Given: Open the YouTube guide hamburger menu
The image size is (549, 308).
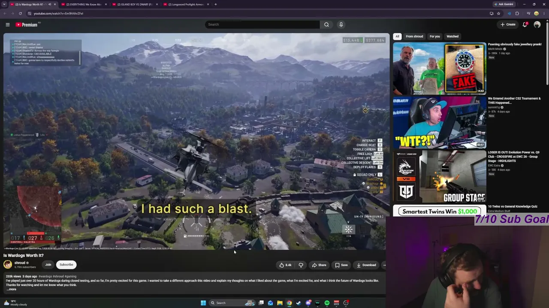Looking at the screenshot, I should point(7,24).
